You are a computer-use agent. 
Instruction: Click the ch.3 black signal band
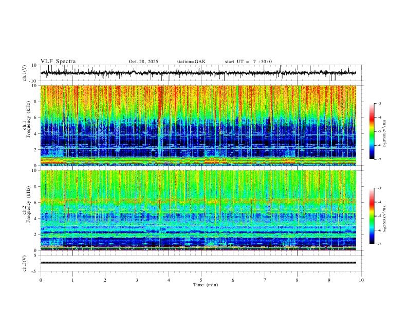(x=198, y=263)
